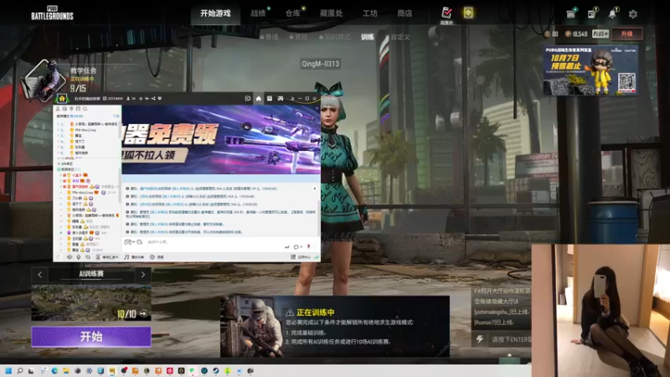Viewport: 670px width, 377px height.
Task: Select the 普通 game mode
Action: click(269, 37)
